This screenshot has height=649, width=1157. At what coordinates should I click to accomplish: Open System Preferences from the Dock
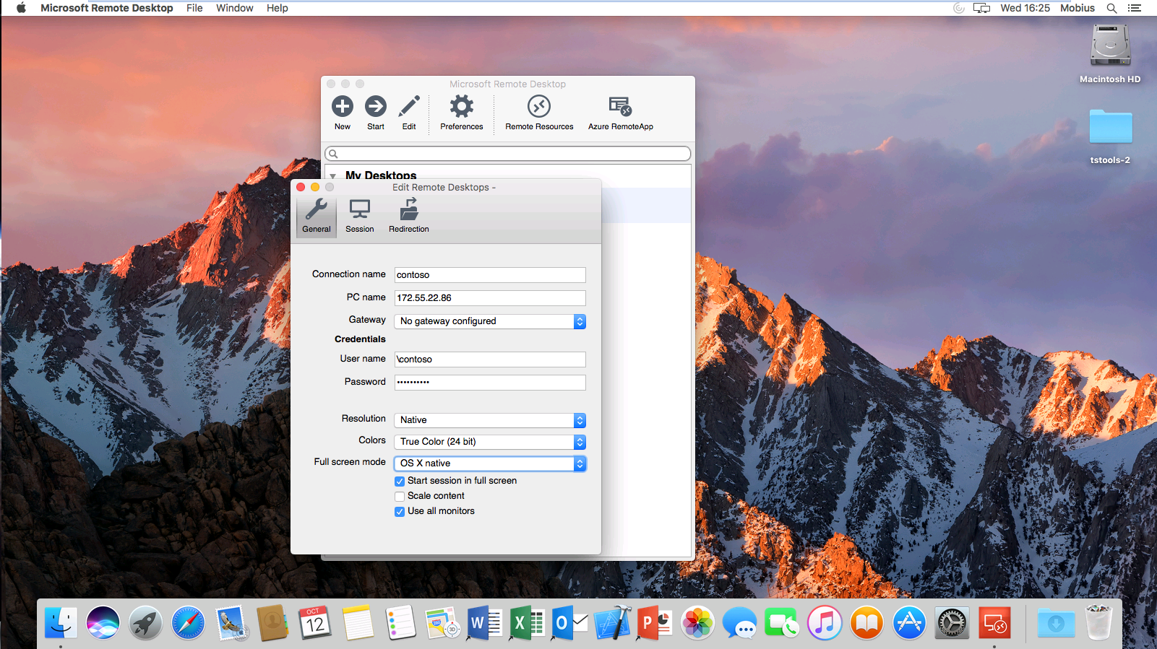[x=952, y=622]
